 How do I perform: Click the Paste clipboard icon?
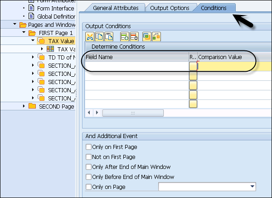pyautogui.click(x=109, y=36)
